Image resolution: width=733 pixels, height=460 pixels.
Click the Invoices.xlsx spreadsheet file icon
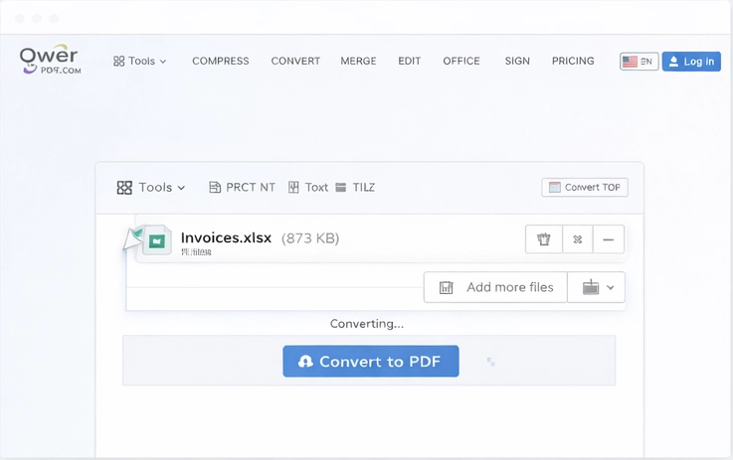point(156,240)
